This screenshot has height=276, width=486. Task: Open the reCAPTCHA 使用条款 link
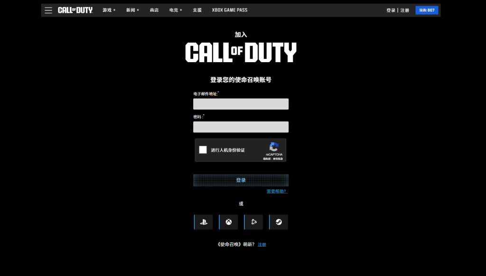(278, 159)
